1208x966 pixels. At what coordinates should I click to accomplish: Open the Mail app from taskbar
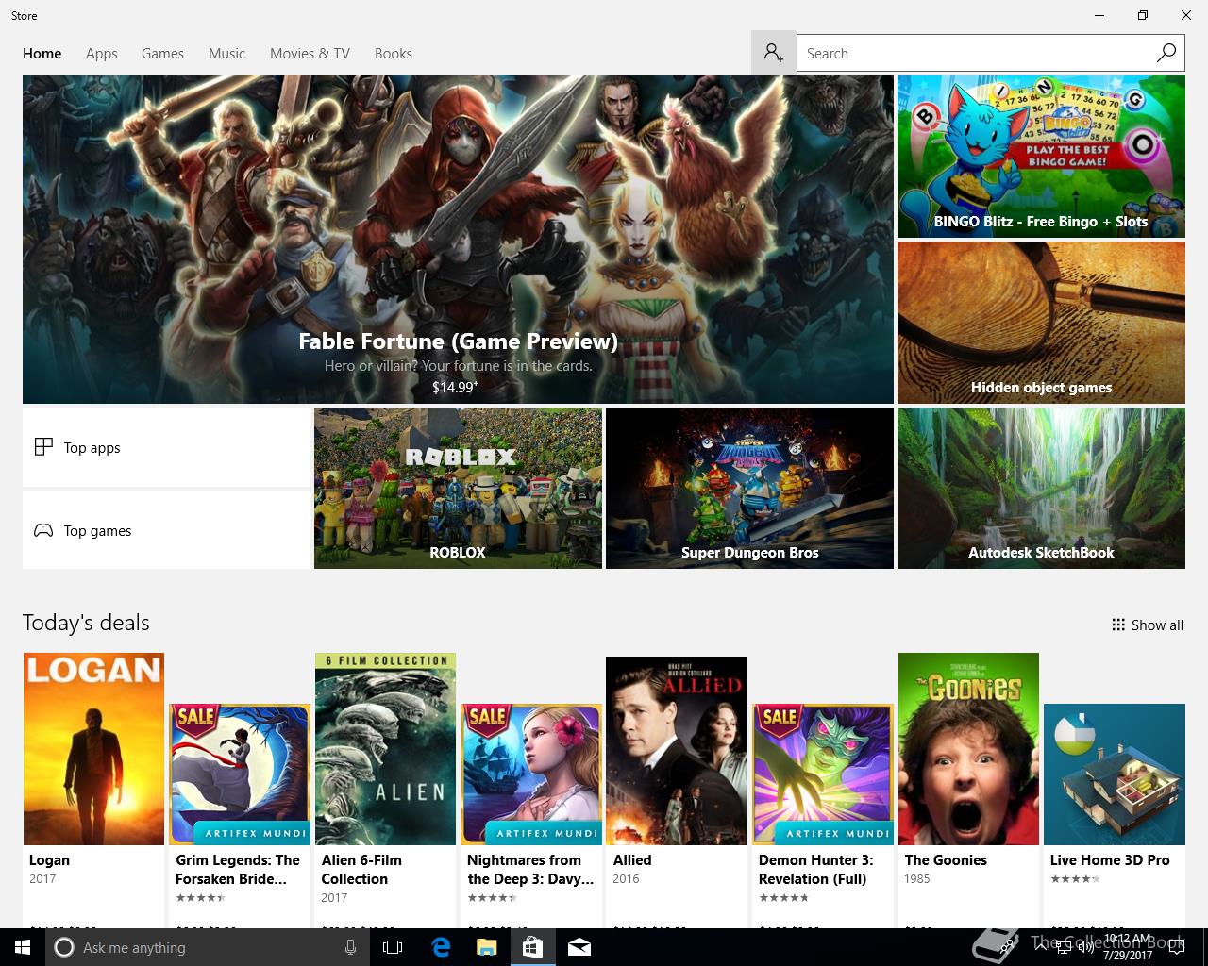tap(579, 947)
